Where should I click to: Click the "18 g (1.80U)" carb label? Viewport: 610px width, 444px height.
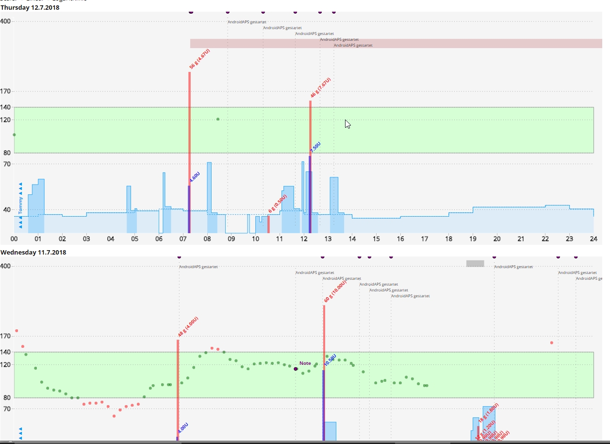[x=489, y=413]
